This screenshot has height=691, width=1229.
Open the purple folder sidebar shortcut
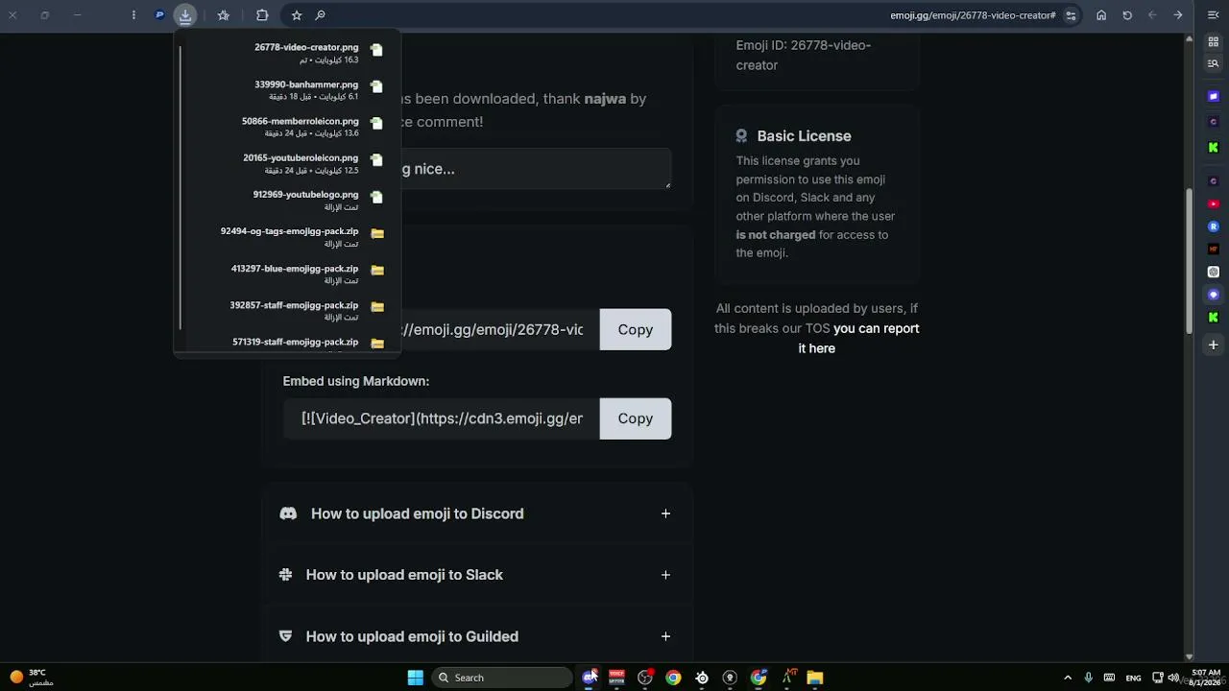1214,96
